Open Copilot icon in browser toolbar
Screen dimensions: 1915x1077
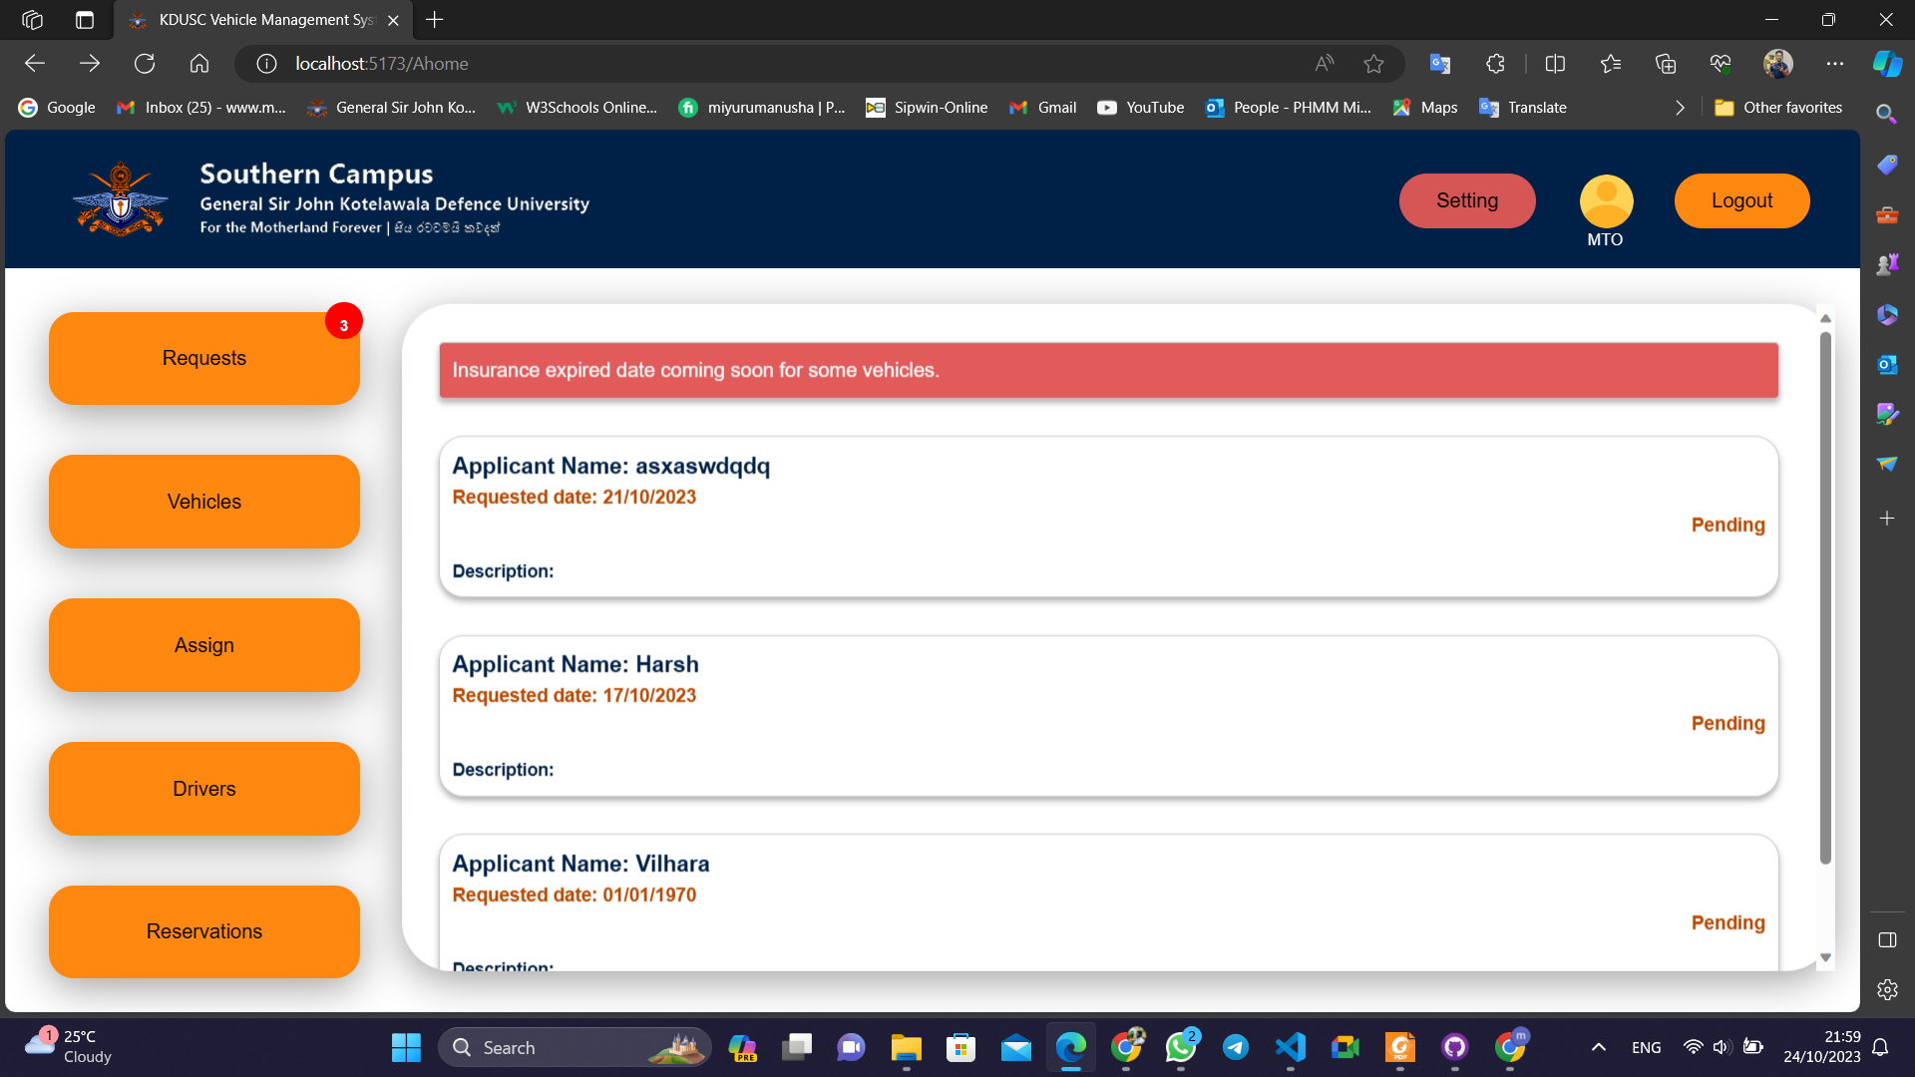[1887, 64]
